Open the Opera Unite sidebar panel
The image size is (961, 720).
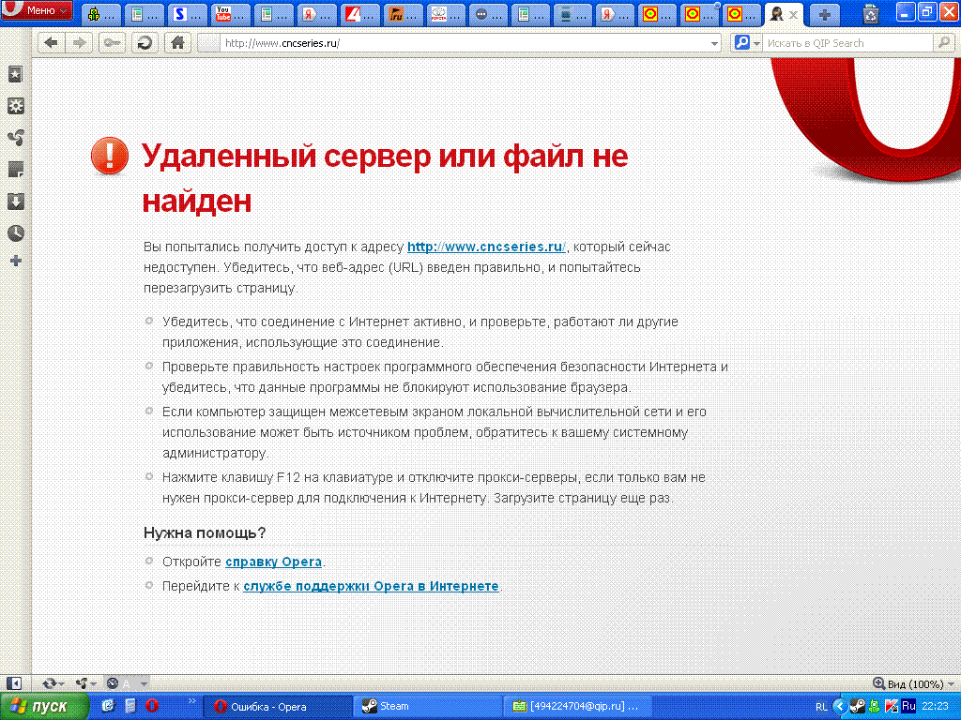(15, 138)
